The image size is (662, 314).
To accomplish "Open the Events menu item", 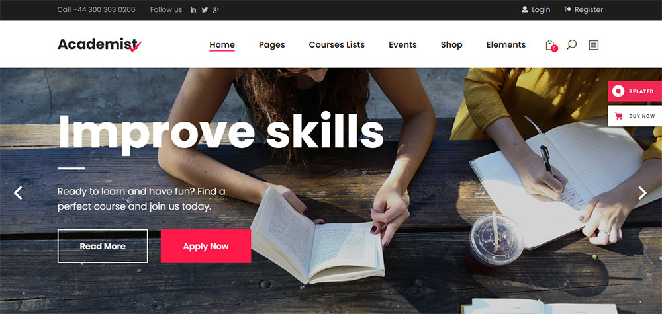I will 402,45.
